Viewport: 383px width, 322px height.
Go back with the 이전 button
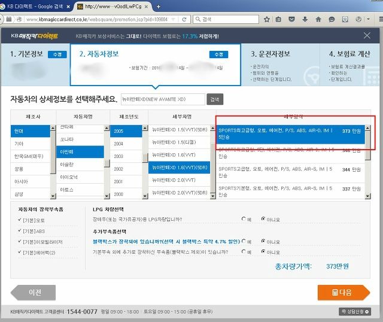point(34,292)
